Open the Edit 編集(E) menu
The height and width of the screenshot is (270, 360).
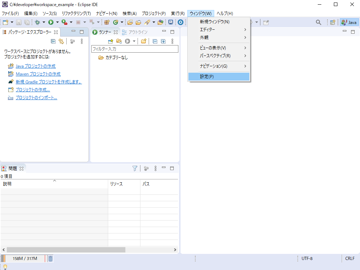pos(31,14)
